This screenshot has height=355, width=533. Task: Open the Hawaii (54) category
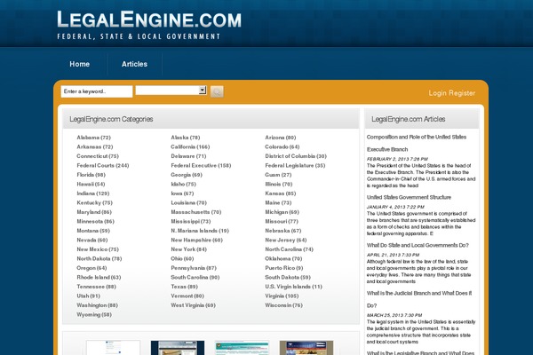click(91, 184)
